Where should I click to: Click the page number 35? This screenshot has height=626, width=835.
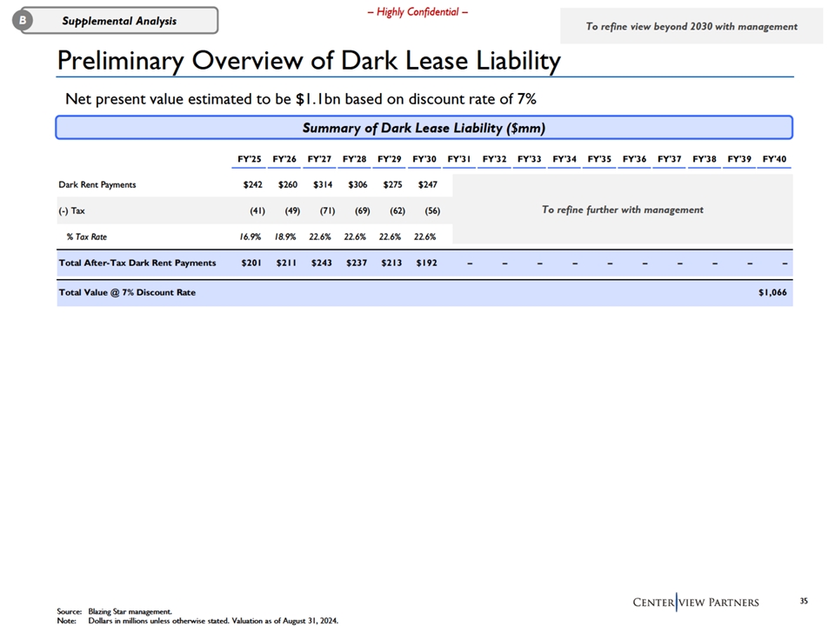click(x=803, y=601)
